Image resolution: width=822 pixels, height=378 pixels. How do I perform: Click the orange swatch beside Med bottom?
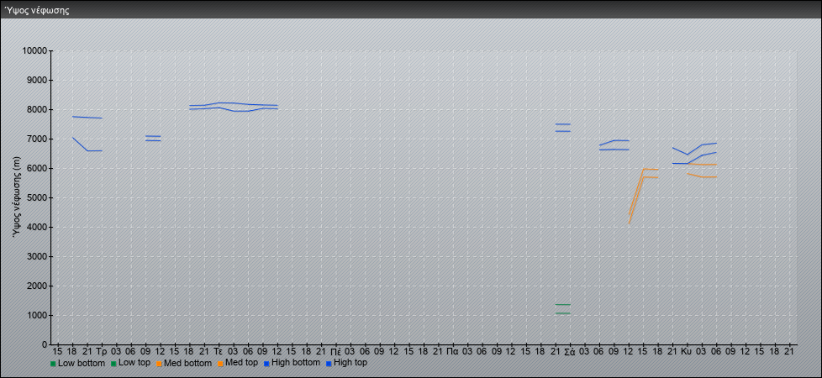159,364
